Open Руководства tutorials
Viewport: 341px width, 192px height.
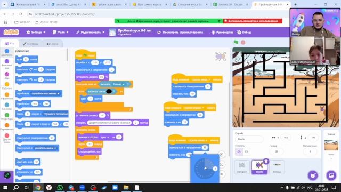[x=223, y=32]
